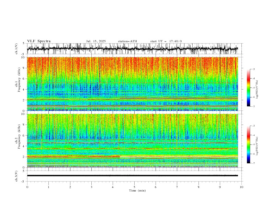
Task: Click the time axis tick label '9'
Action: click(220, 187)
